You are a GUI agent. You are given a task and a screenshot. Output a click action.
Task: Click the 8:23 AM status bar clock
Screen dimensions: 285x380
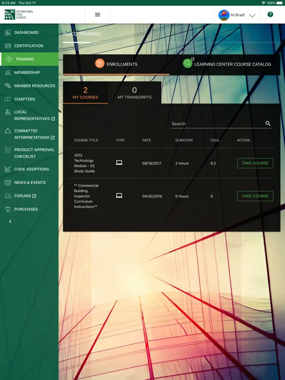coord(9,3)
